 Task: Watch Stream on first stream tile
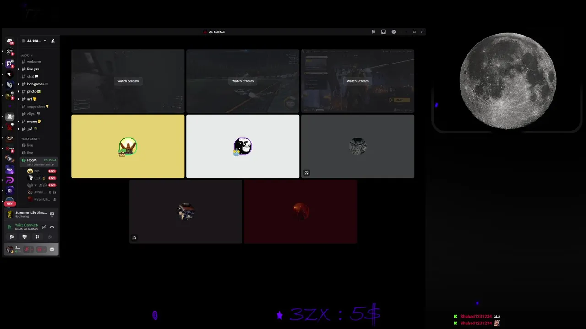pos(128,81)
